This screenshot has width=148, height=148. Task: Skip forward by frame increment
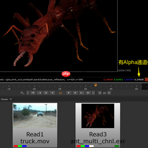click(109, 93)
